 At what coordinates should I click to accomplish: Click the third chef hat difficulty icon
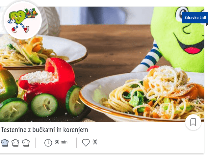click(26, 143)
